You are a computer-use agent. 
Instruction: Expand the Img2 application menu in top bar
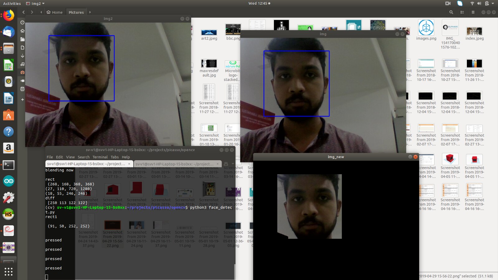35,3
